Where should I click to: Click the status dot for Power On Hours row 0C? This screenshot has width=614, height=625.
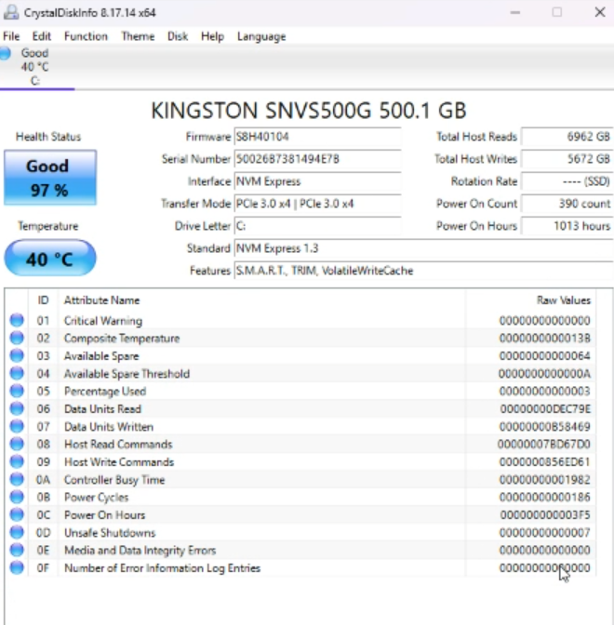(x=17, y=514)
